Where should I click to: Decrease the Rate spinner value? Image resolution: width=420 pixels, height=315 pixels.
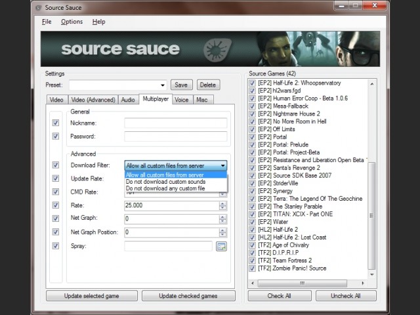(222, 208)
